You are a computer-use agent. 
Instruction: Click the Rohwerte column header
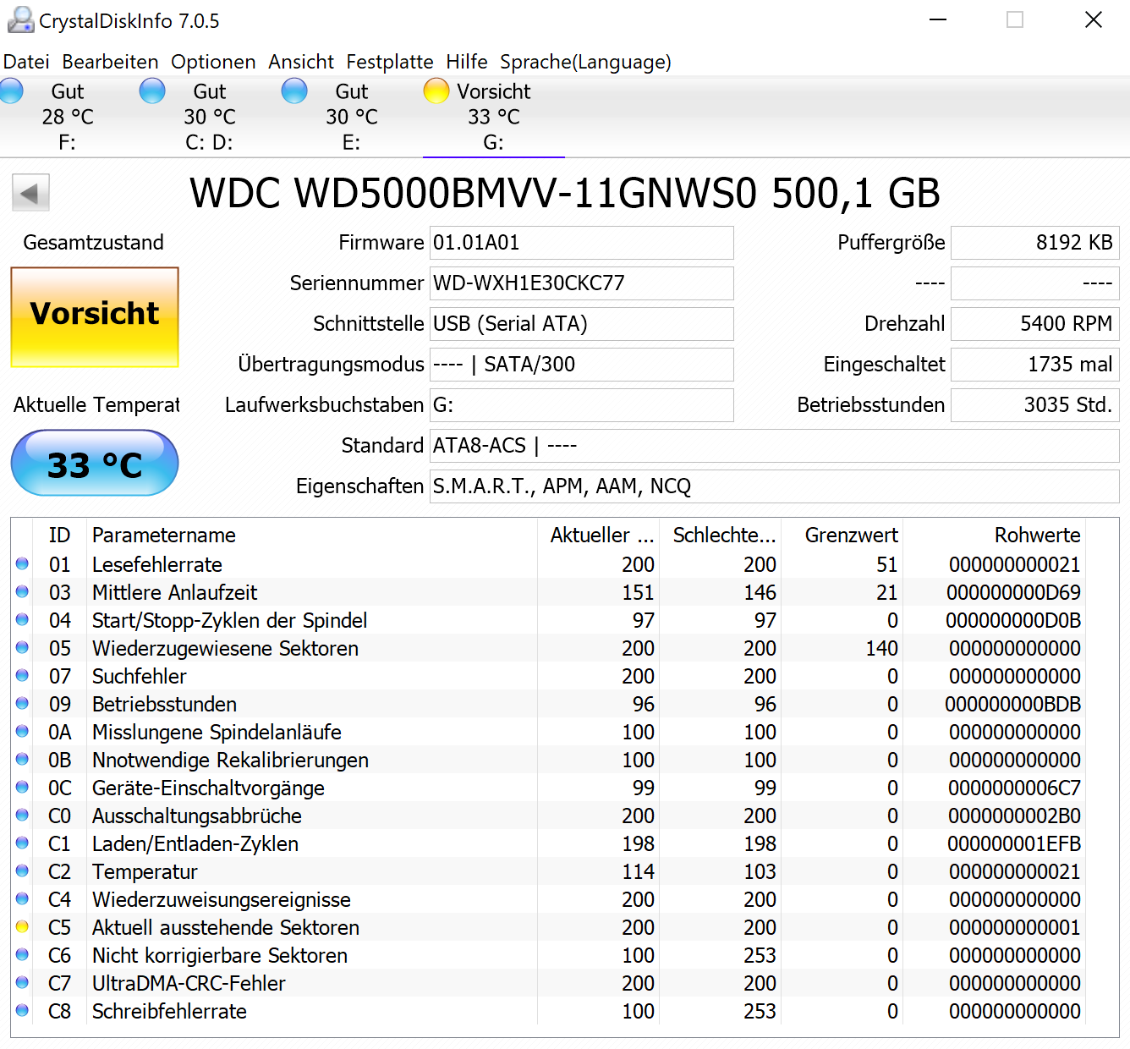click(x=994, y=535)
